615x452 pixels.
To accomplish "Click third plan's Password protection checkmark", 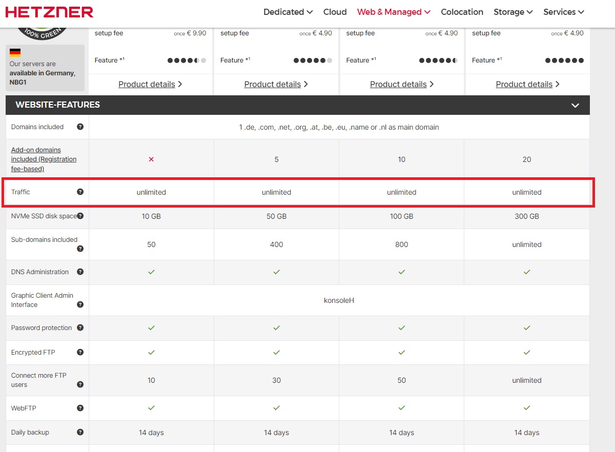I will 401,328.
